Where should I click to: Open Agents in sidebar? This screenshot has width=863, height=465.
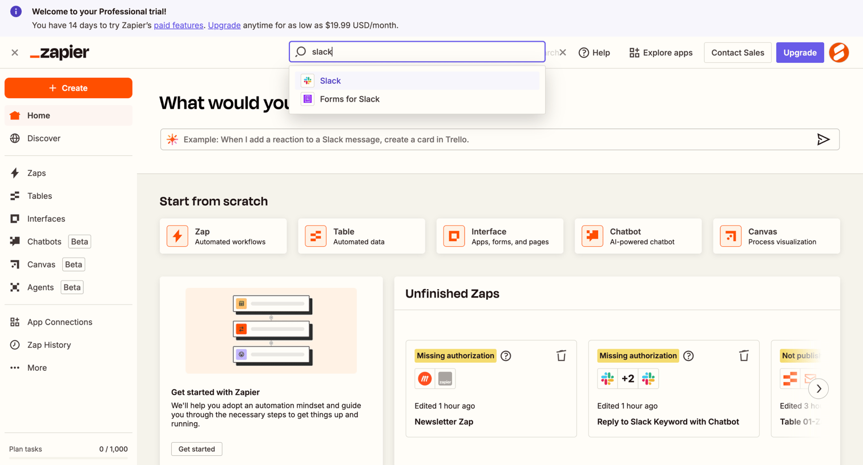point(68,287)
